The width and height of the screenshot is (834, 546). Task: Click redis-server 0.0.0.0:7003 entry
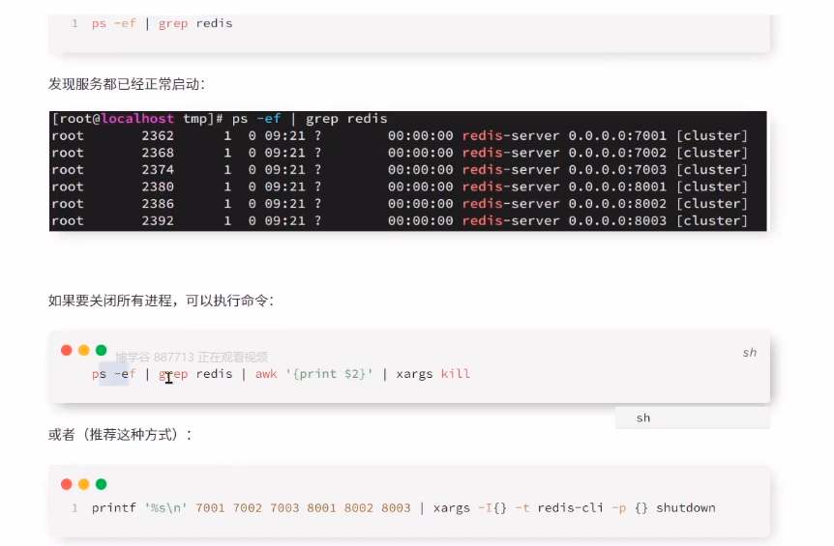[564, 169]
